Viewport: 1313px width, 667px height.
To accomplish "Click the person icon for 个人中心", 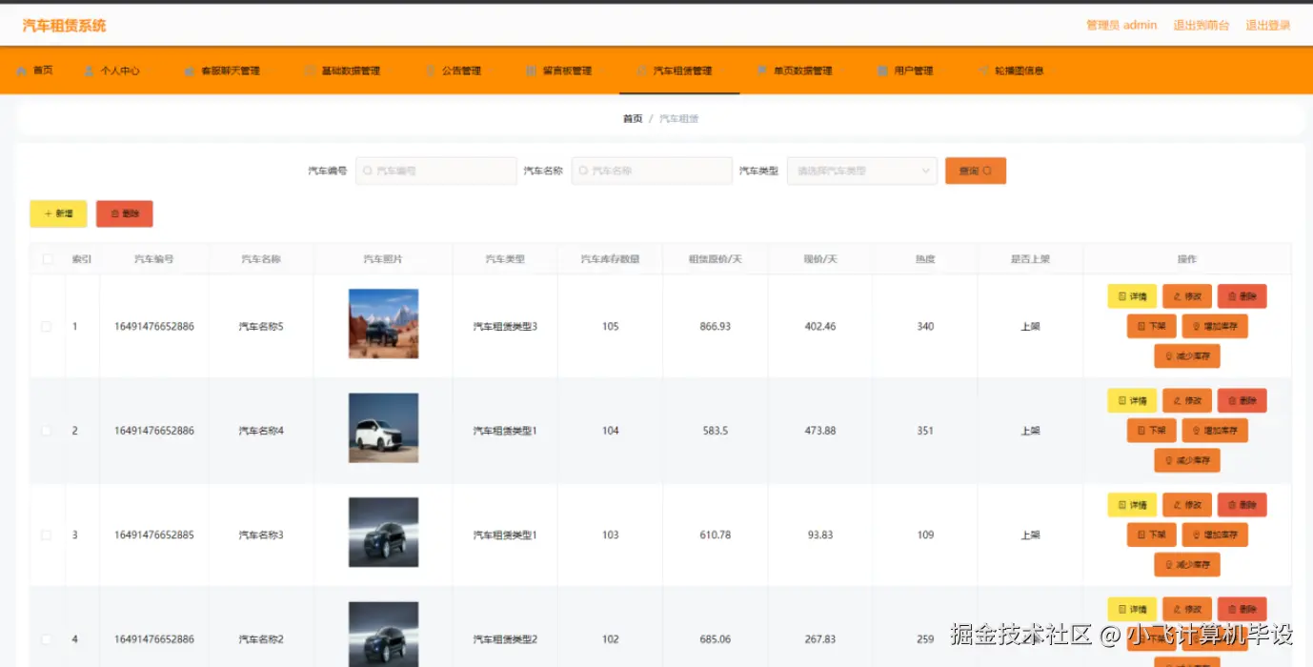I will [89, 71].
